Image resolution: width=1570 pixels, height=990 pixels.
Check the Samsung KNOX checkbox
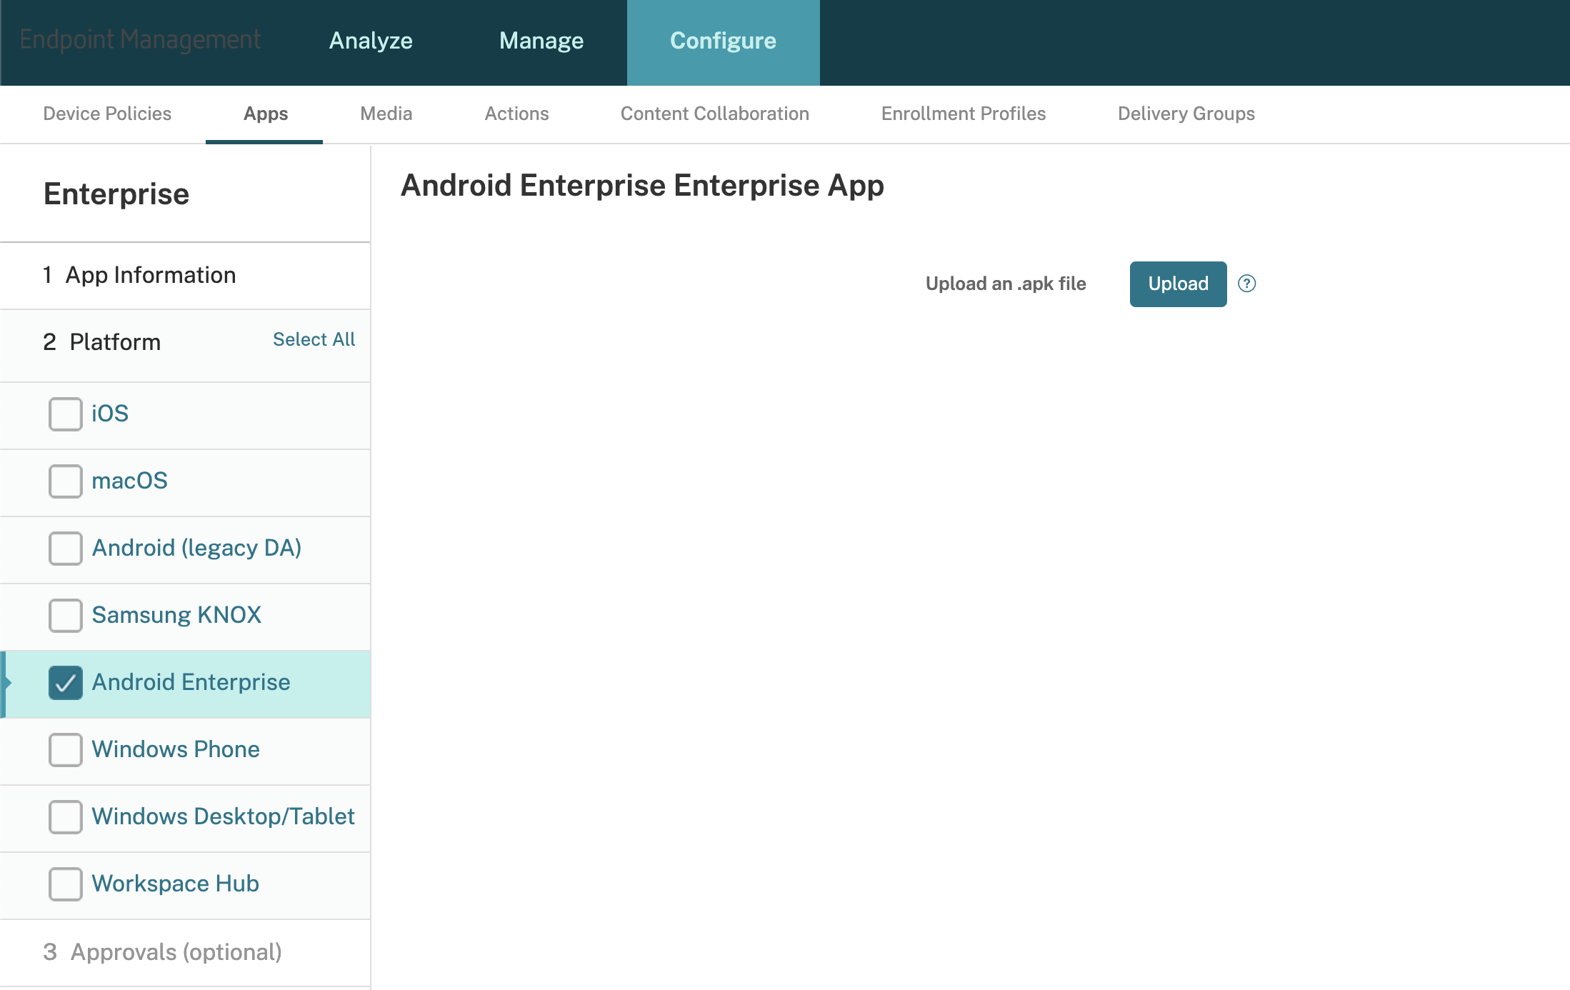pos(66,615)
